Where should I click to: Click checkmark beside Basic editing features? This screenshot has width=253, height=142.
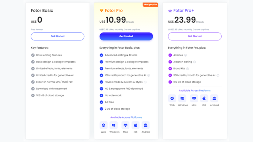33,55
